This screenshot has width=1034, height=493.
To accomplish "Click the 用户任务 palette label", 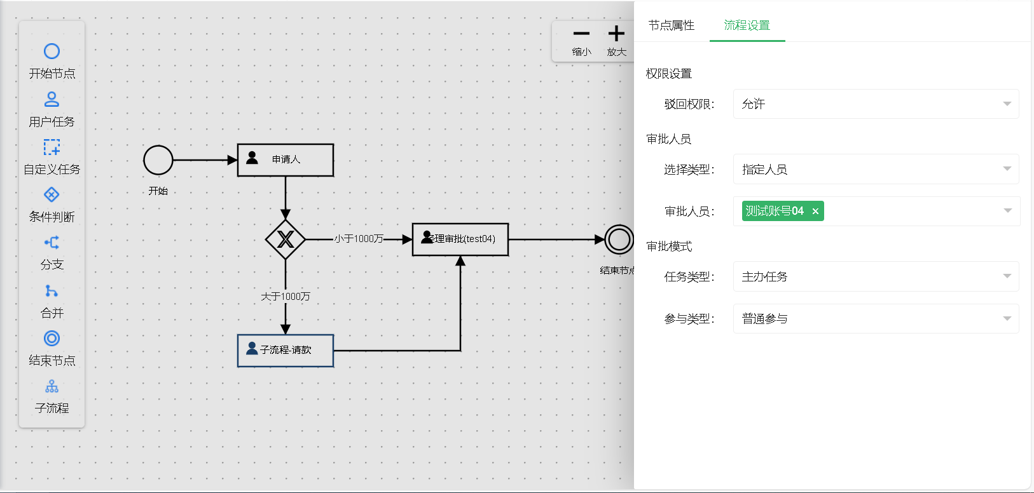I will (x=52, y=122).
